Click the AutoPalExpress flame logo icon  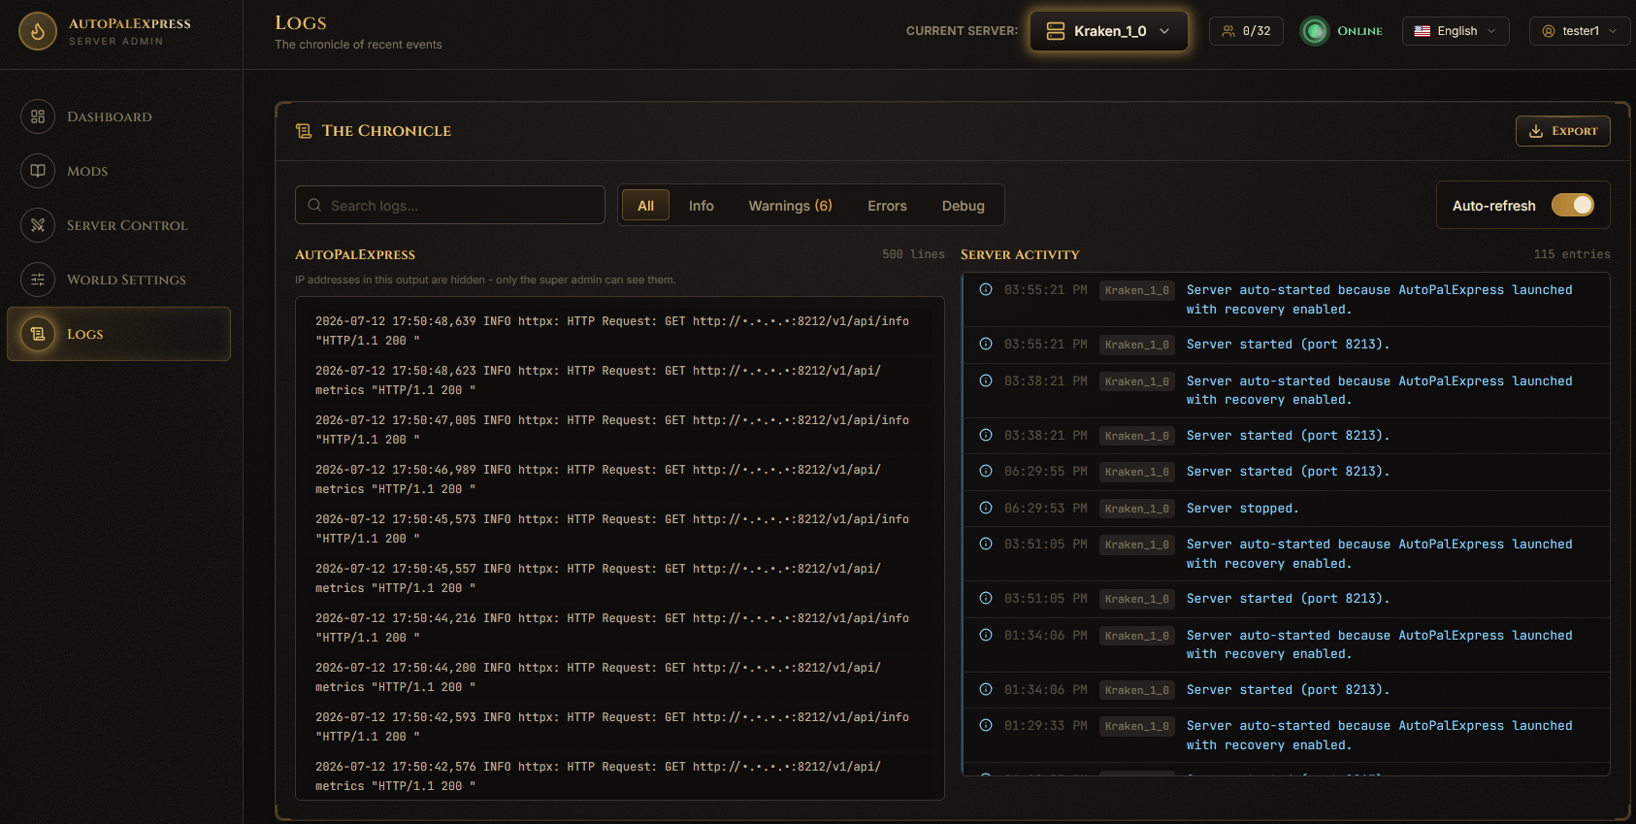(38, 31)
